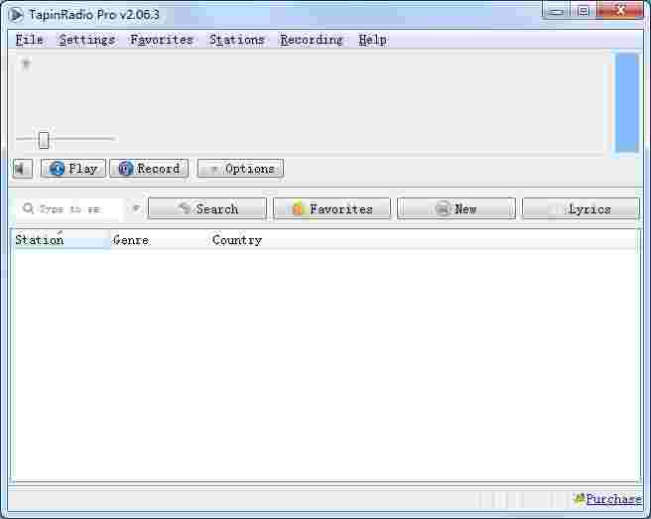This screenshot has height=519, width=651.
Task: Open the File menu
Action: pos(29,40)
